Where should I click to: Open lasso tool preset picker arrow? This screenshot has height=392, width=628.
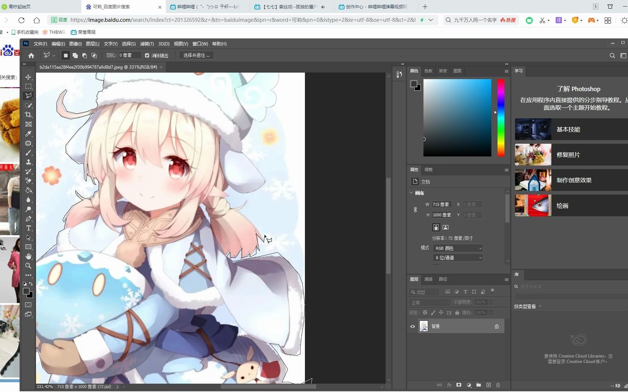tap(54, 56)
